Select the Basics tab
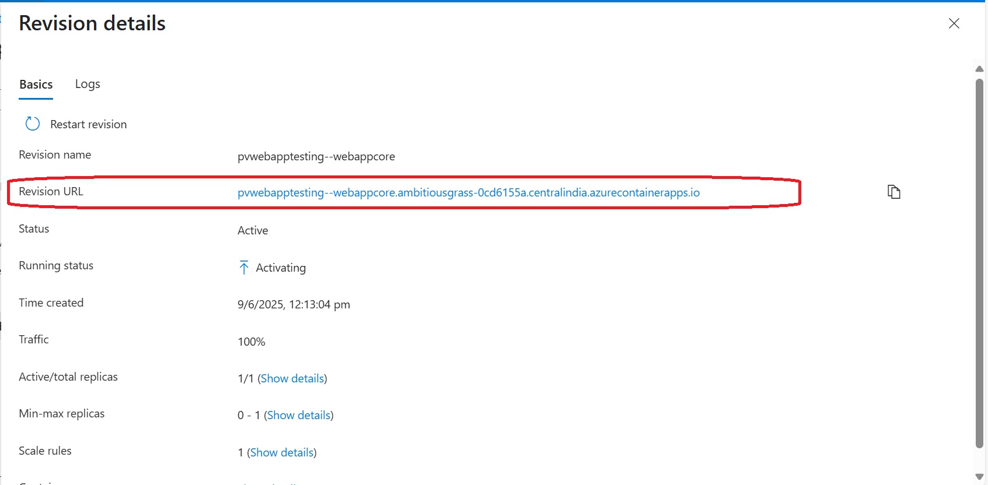This screenshot has height=485, width=988. pyautogui.click(x=36, y=85)
